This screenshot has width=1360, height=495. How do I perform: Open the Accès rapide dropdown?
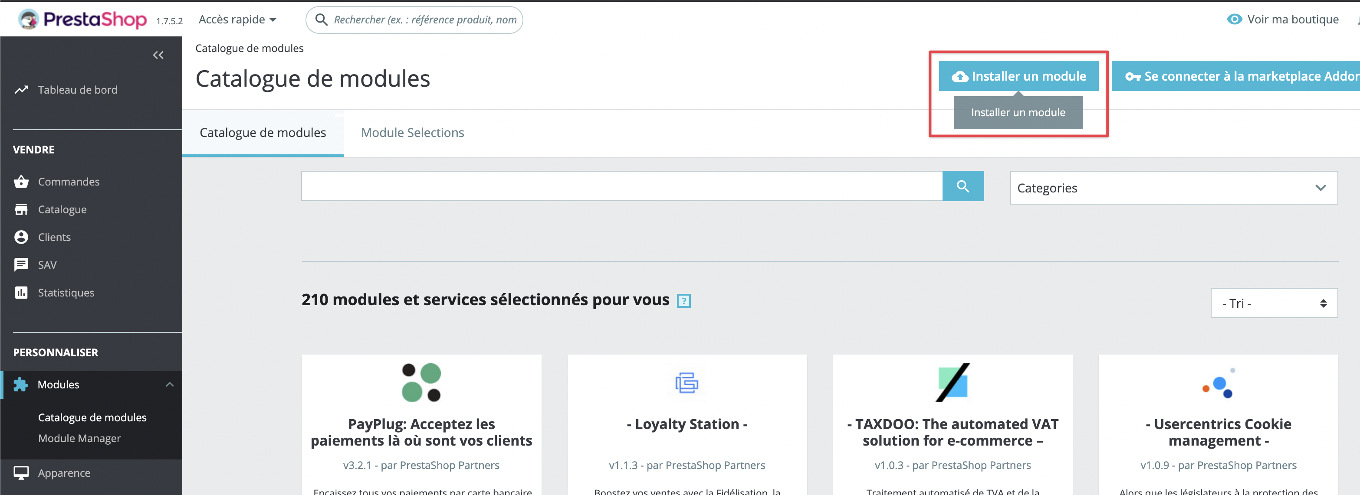click(237, 20)
